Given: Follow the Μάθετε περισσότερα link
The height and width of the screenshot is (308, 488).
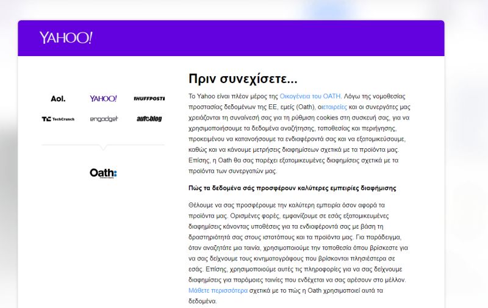Looking at the screenshot, I should click(x=218, y=290).
